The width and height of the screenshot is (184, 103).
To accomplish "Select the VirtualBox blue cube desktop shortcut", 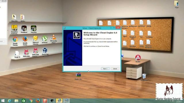I will 45,52.
